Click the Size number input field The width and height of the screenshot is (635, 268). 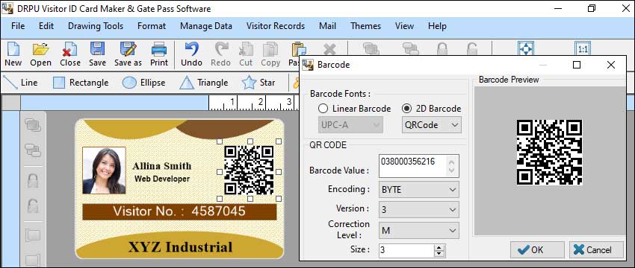[x=406, y=251]
